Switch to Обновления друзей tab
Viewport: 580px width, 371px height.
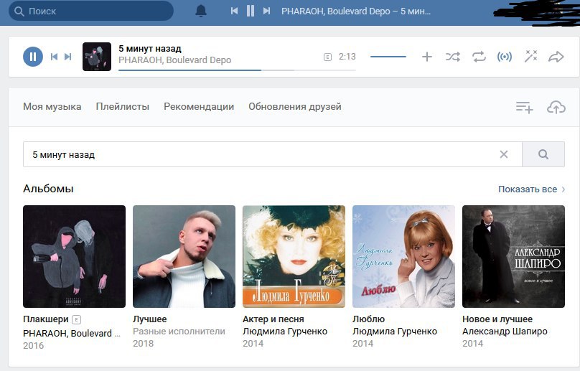tap(295, 106)
